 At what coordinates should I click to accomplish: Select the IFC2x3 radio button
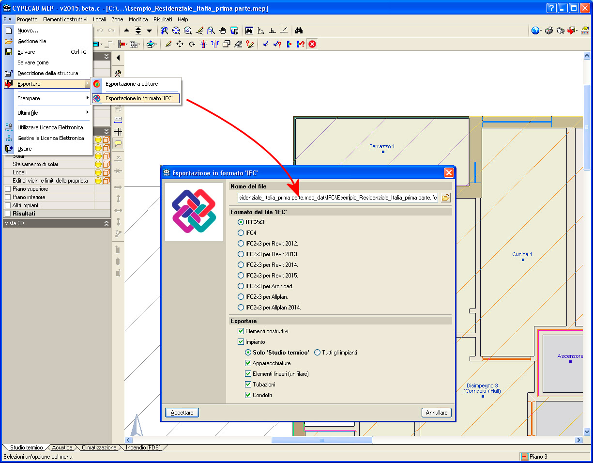(x=241, y=222)
